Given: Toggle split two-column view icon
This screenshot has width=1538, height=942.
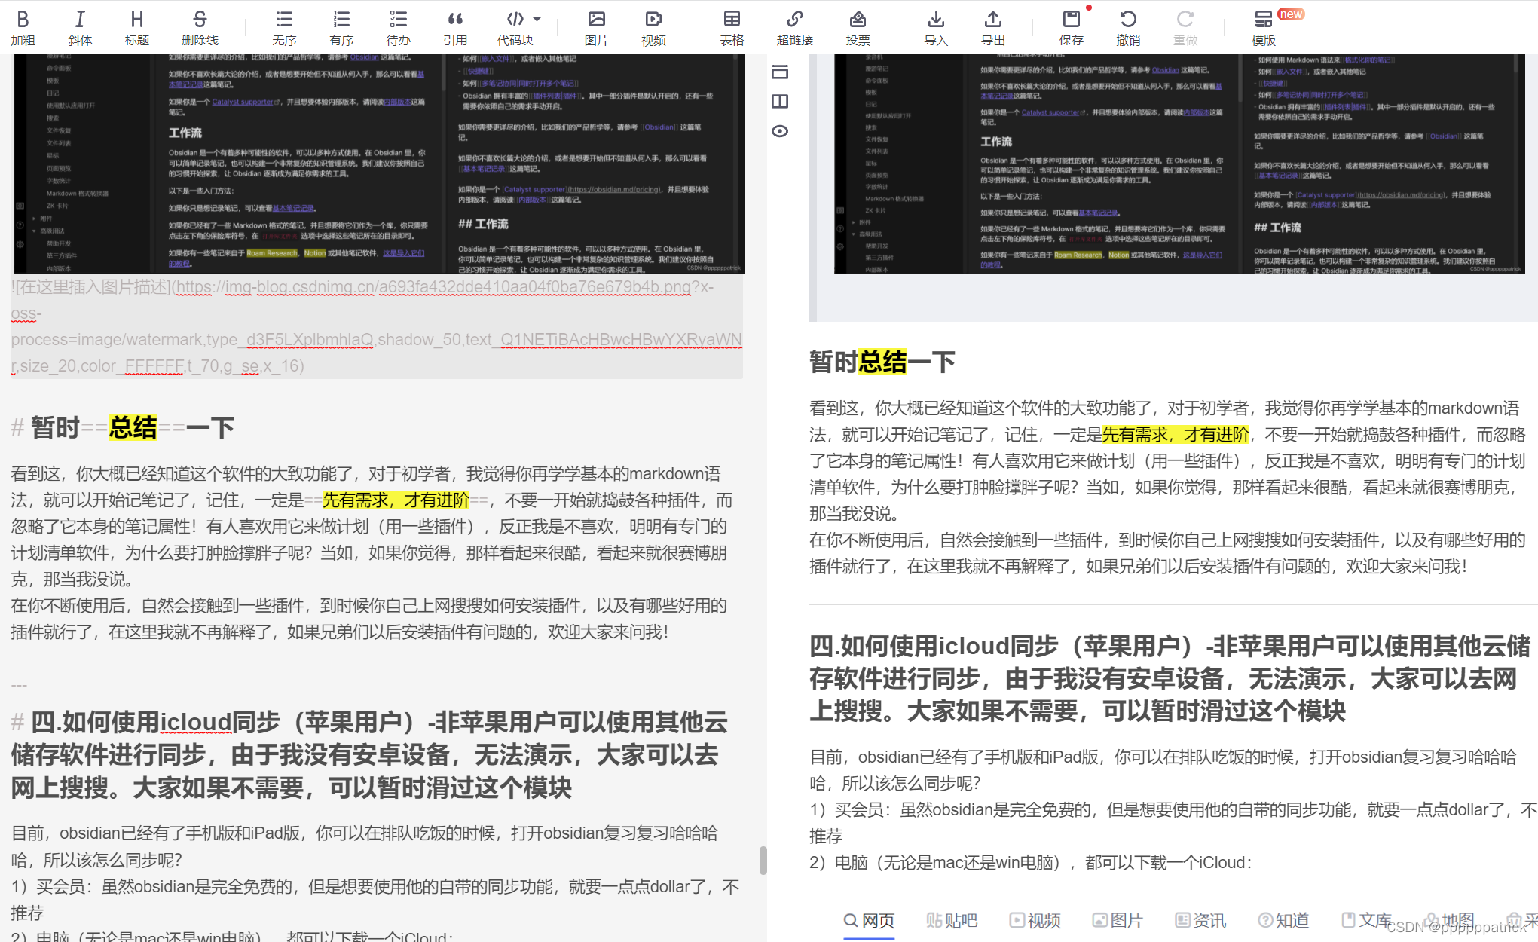Looking at the screenshot, I should [780, 102].
